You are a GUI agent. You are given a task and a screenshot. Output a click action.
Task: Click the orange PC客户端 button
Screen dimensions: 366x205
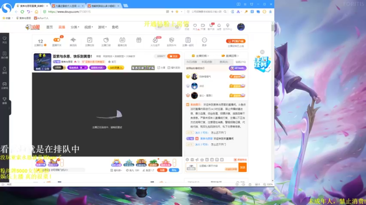(236, 41)
